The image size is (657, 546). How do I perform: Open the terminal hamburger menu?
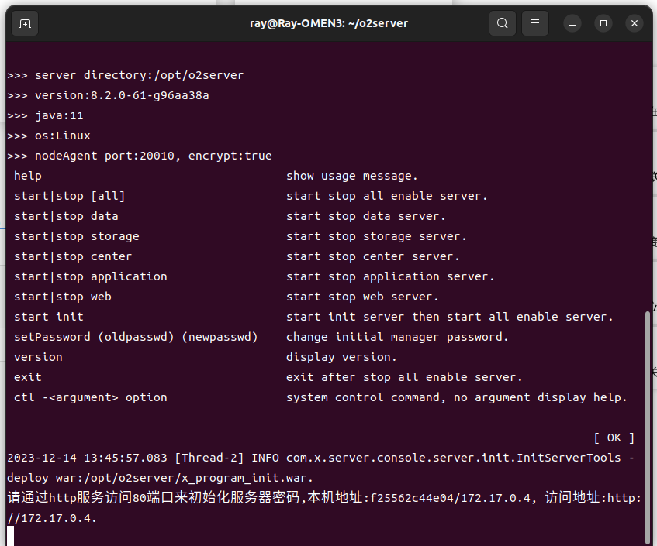tap(534, 23)
